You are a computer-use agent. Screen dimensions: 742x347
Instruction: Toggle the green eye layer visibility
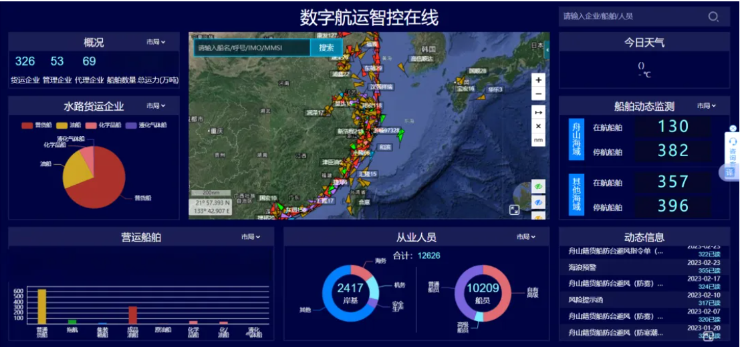pyautogui.click(x=537, y=186)
